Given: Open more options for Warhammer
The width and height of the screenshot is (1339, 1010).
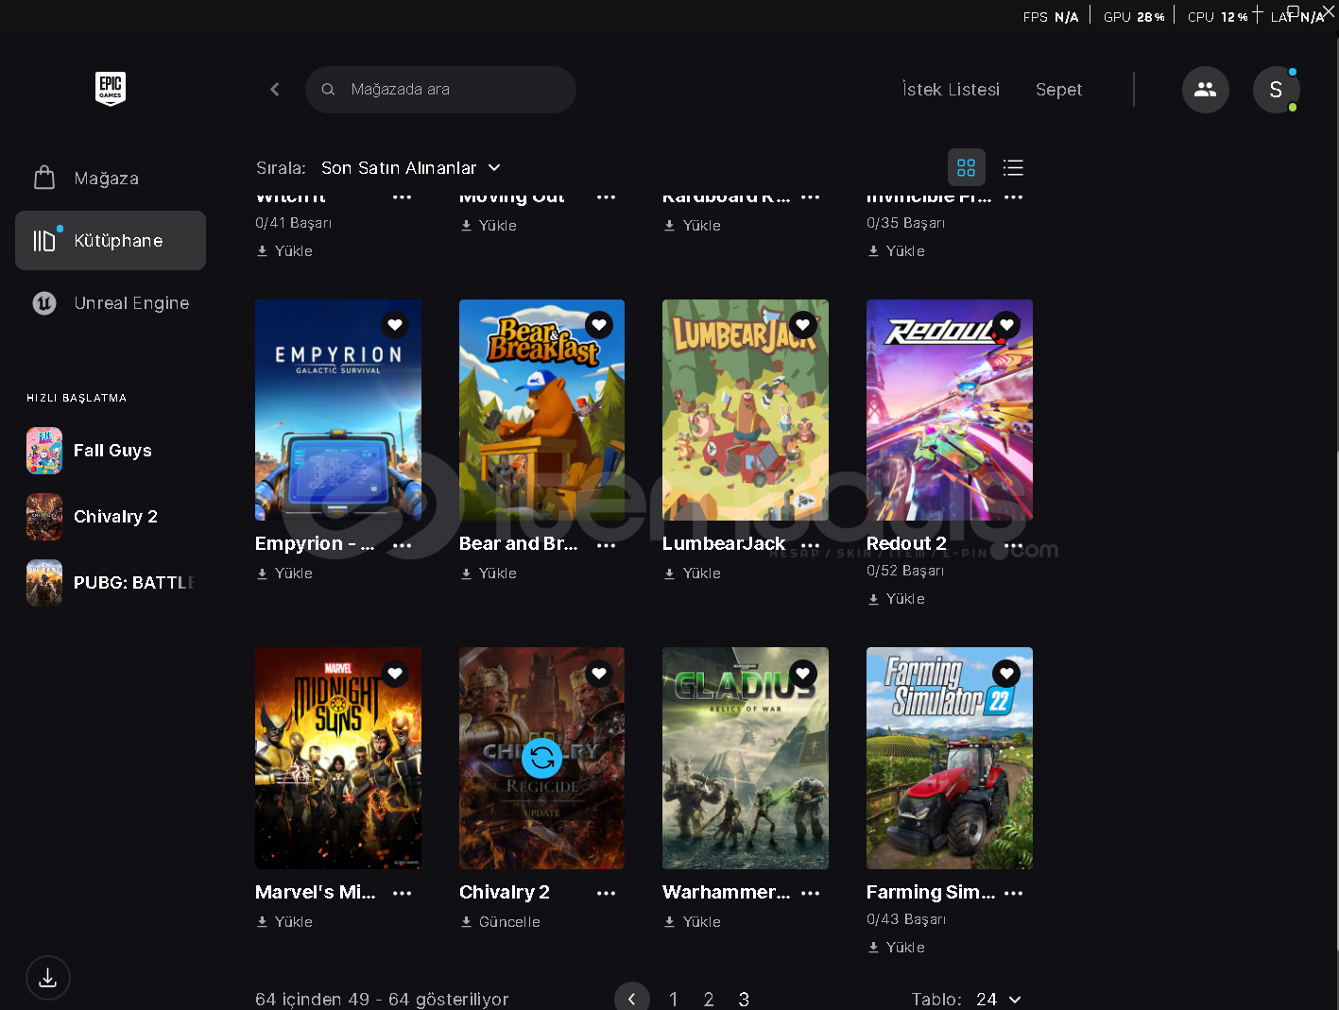Looking at the screenshot, I should coord(811,893).
